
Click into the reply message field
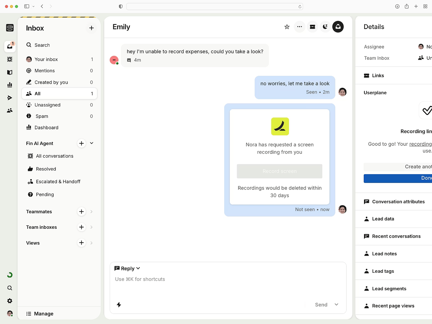227,285
